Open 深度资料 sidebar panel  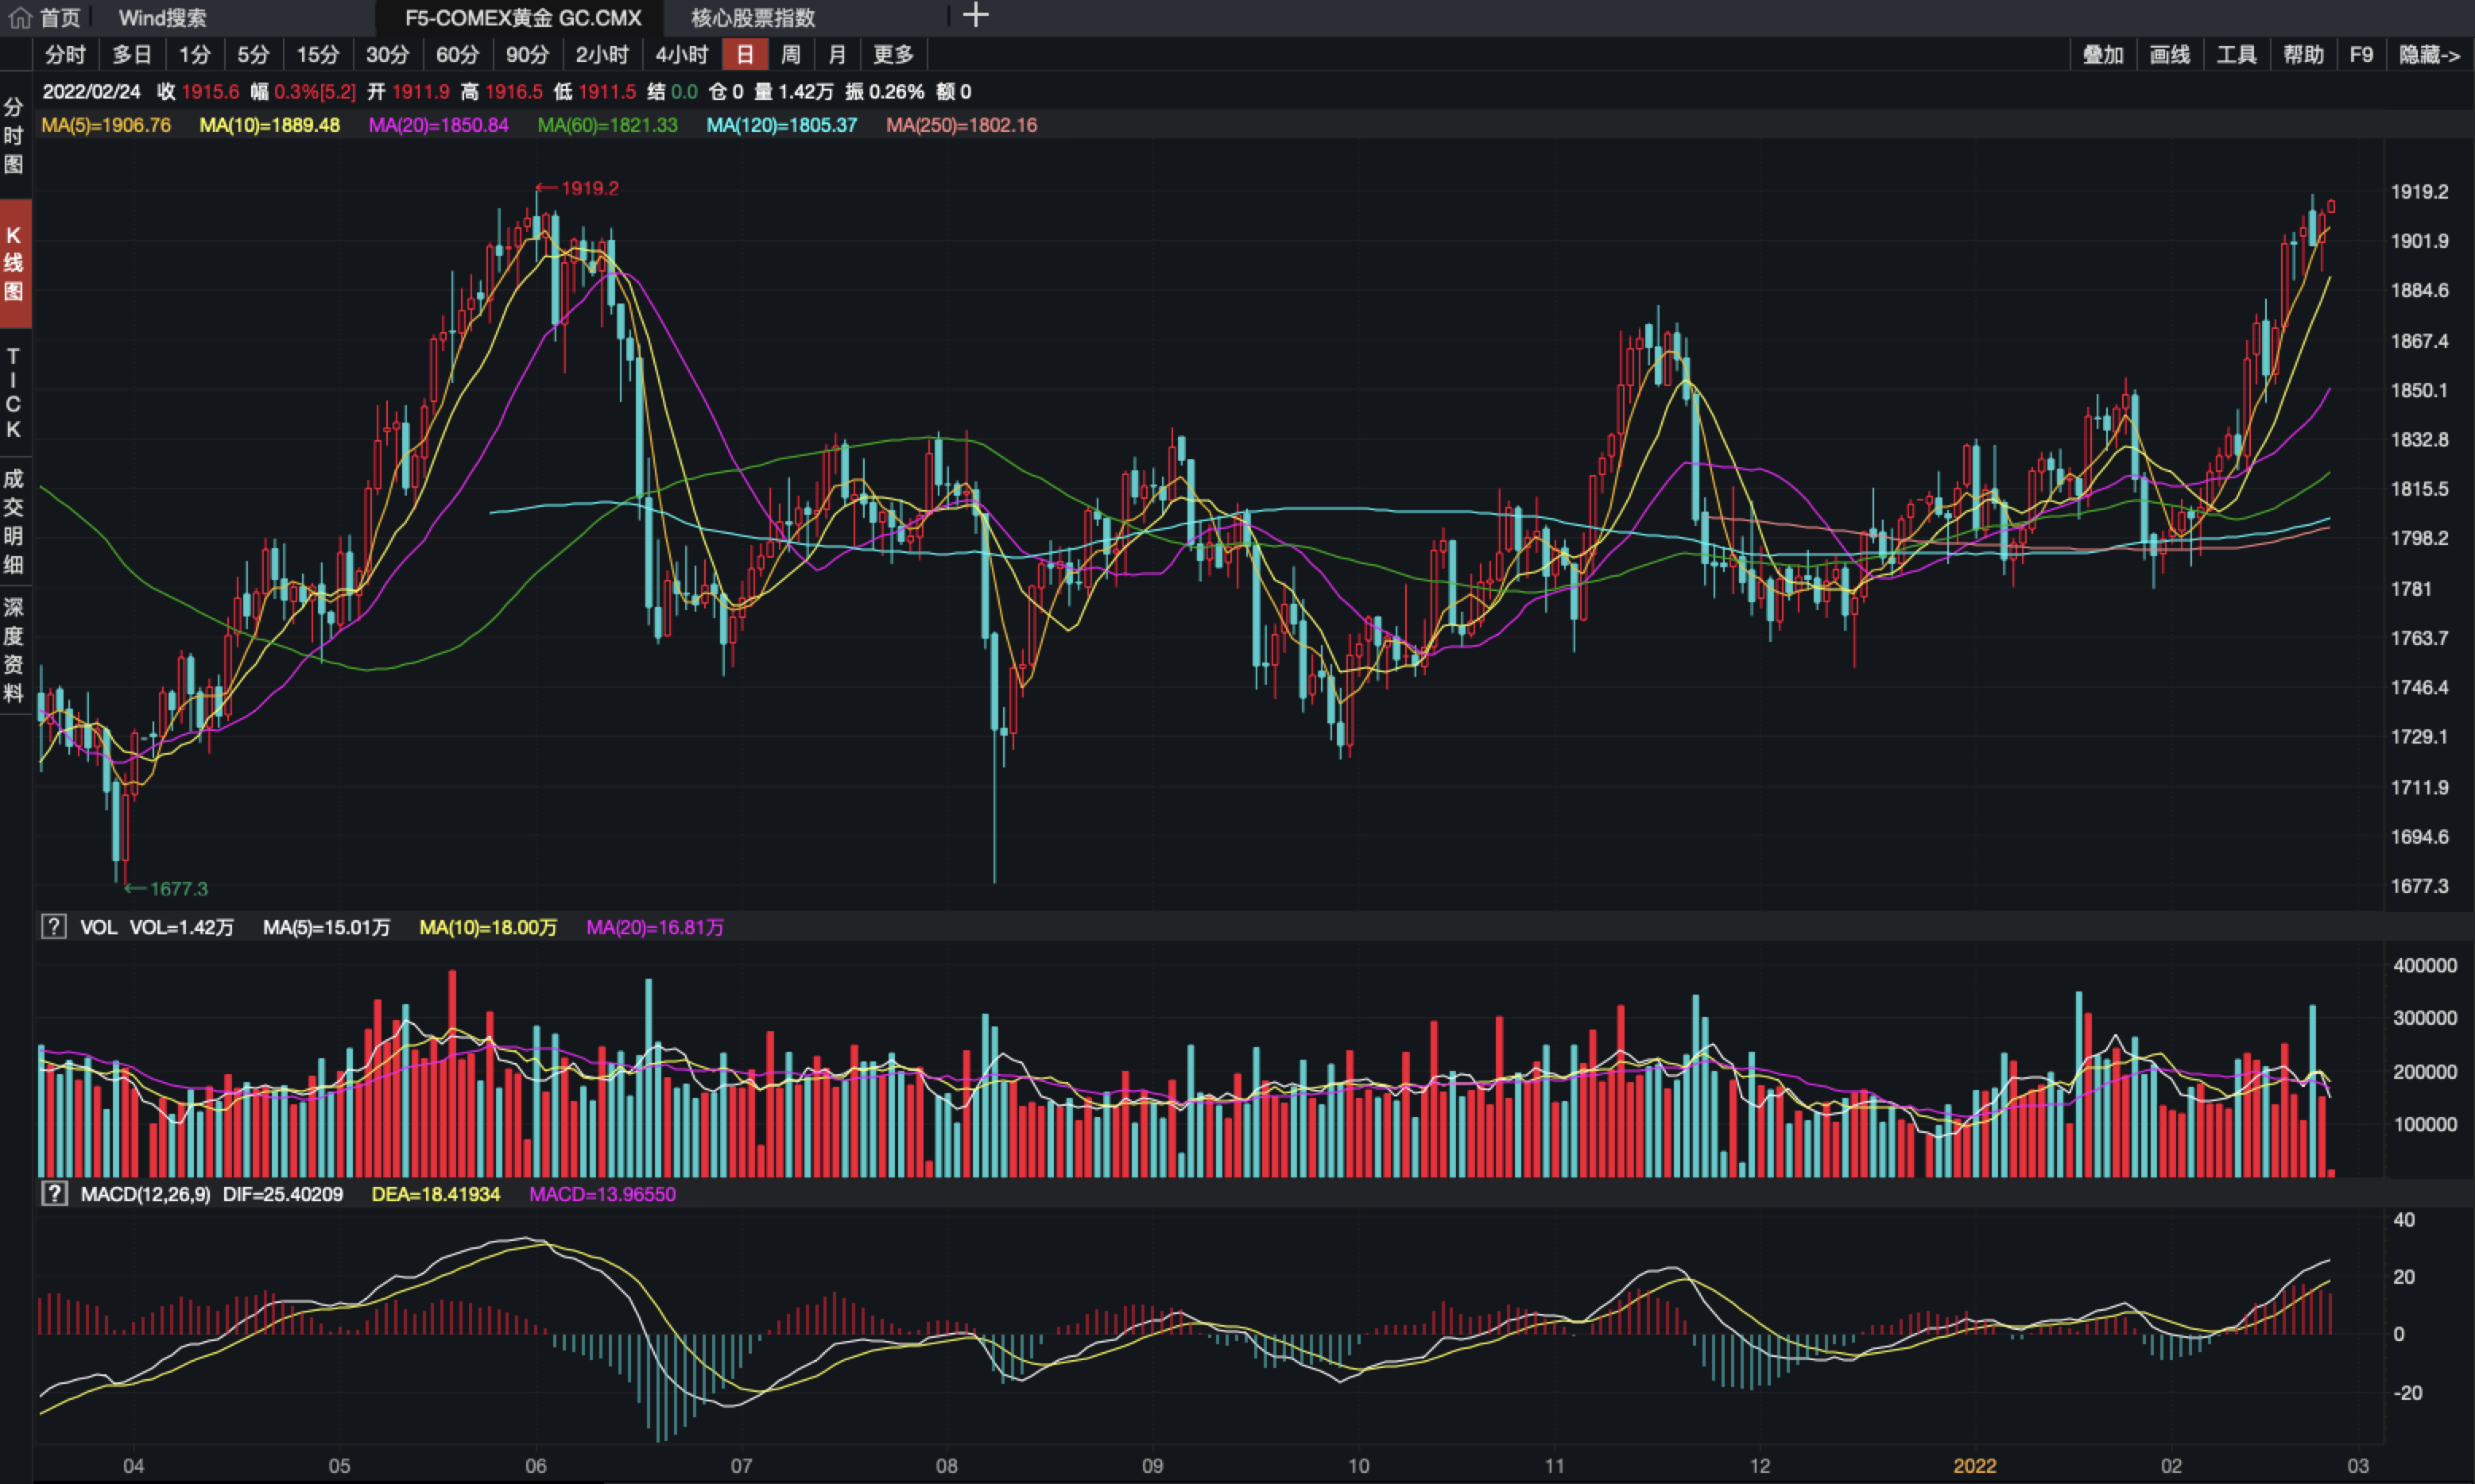(x=14, y=650)
